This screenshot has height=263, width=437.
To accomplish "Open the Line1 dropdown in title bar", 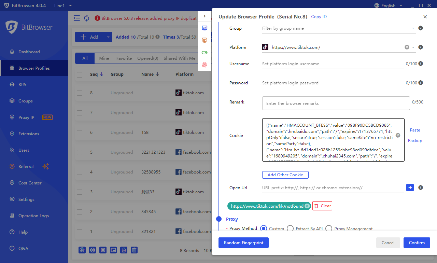I will point(70,5).
